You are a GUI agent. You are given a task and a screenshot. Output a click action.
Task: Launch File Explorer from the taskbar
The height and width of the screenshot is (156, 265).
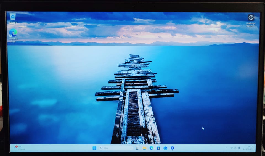pyautogui.click(x=144, y=148)
